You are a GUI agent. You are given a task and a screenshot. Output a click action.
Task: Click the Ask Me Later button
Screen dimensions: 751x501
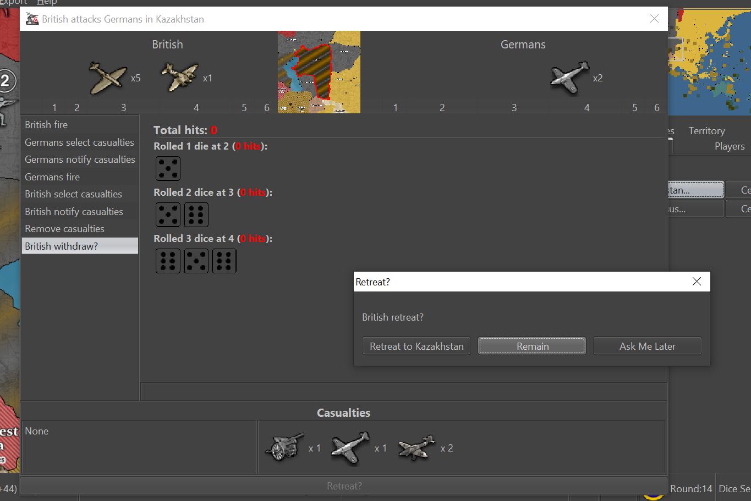point(647,346)
